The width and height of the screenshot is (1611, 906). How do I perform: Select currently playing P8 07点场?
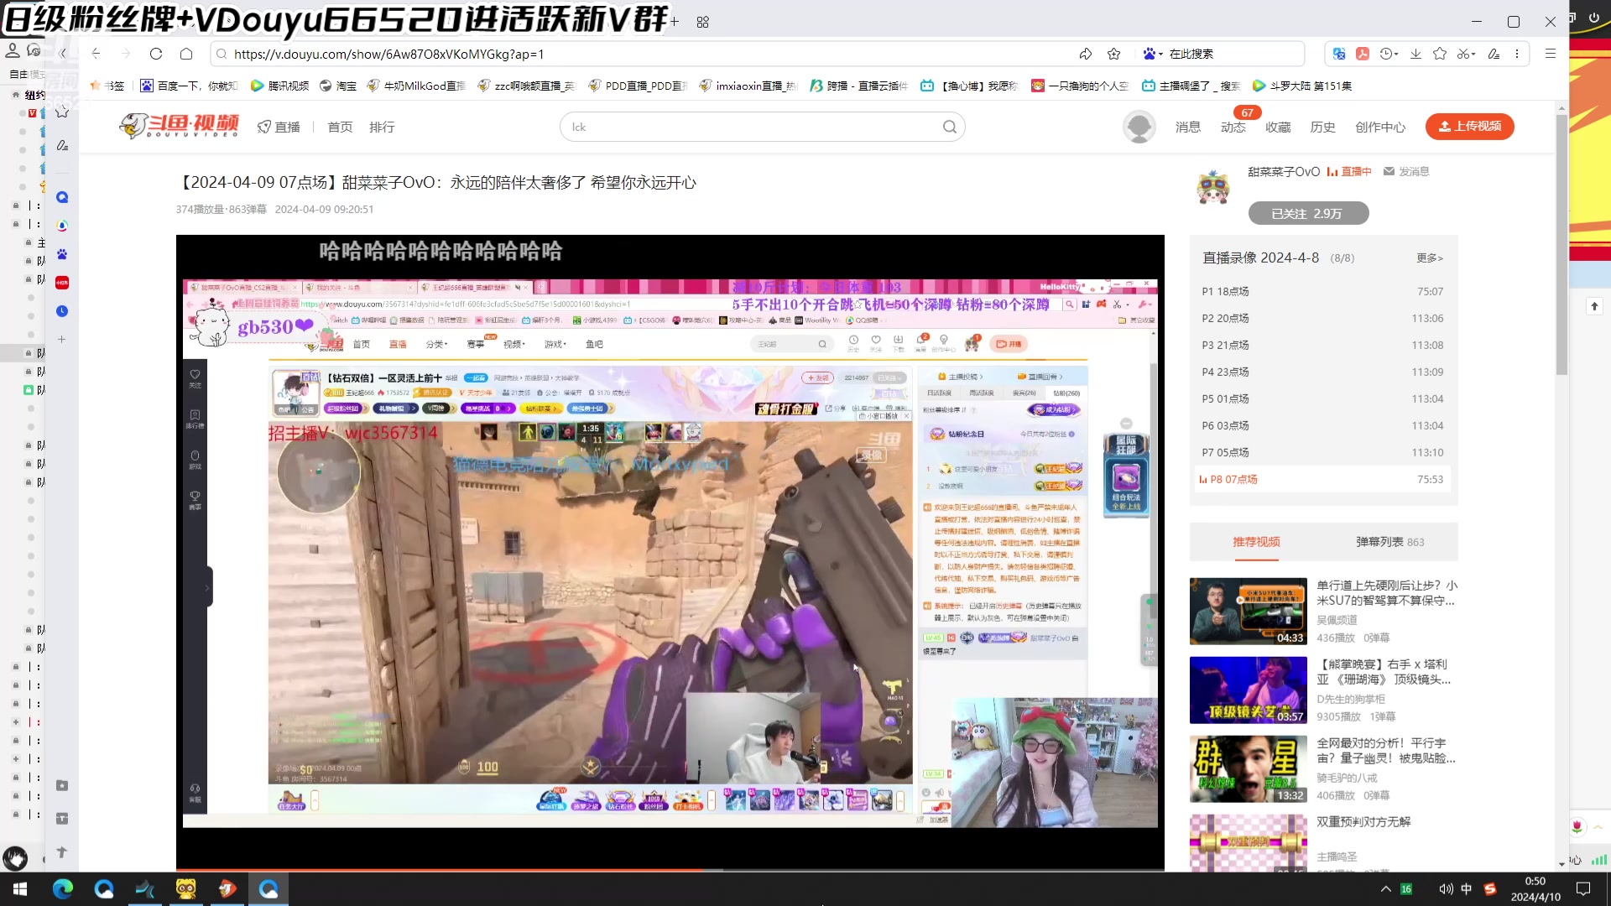pyautogui.click(x=1323, y=479)
